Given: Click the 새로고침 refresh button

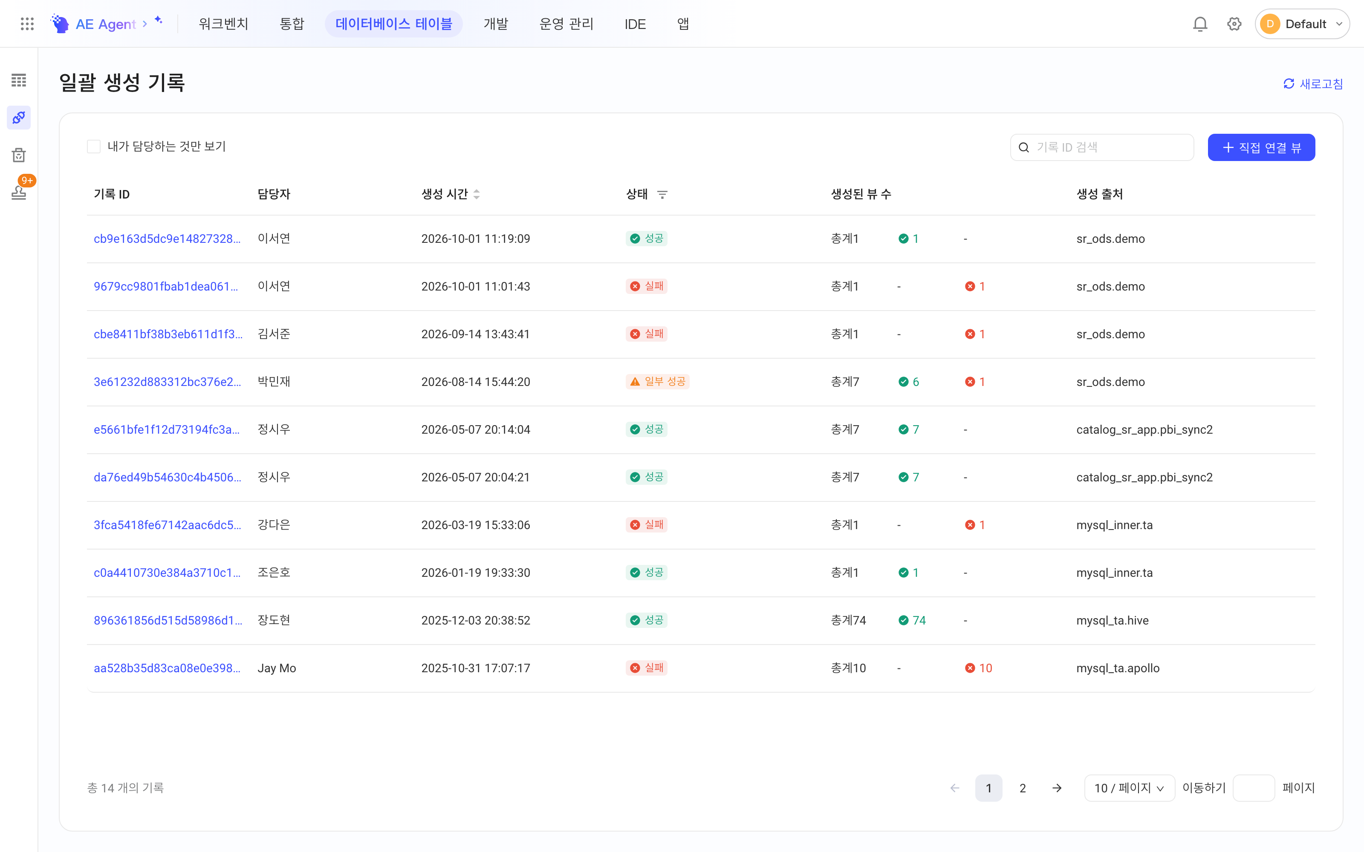Looking at the screenshot, I should [1313, 84].
